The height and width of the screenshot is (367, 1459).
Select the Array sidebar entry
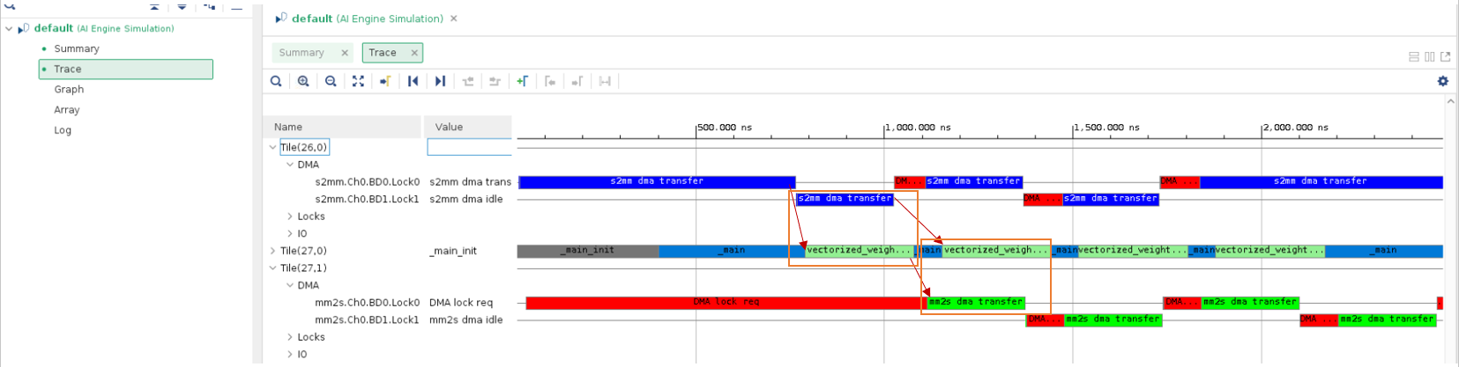[67, 109]
